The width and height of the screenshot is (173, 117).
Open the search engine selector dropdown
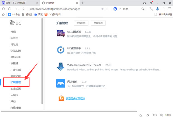[120, 9]
